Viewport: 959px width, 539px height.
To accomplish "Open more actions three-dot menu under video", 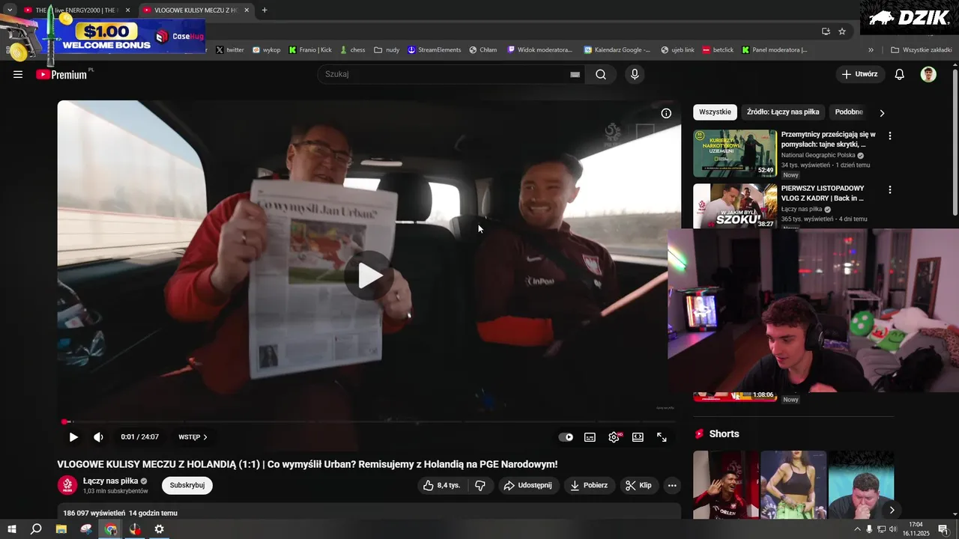I will click(x=672, y=485).
